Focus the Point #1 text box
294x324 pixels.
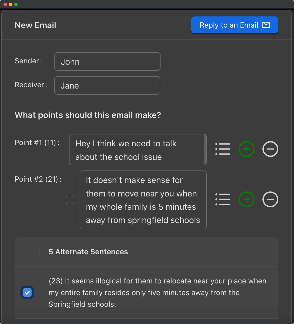(138, 150)
